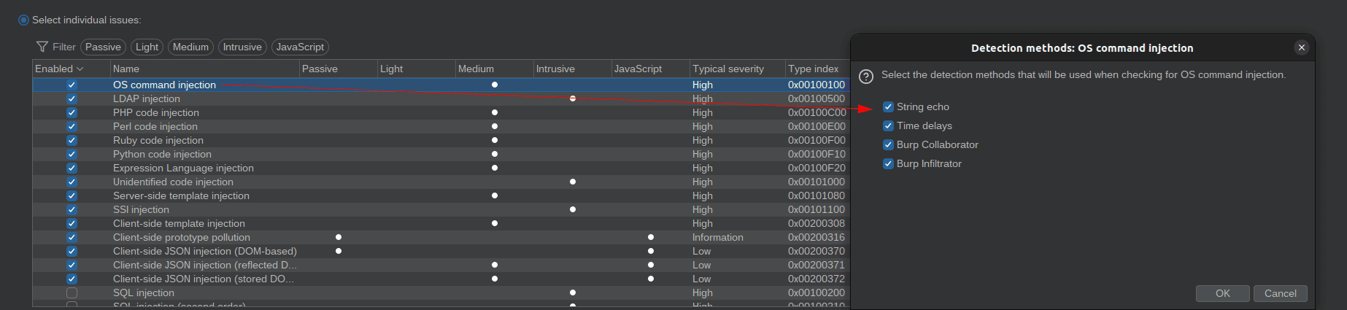The height and width of the screenshot is (310, 1347).
Task: Apply the Intrusive filter tag
Action: [242, 47]
